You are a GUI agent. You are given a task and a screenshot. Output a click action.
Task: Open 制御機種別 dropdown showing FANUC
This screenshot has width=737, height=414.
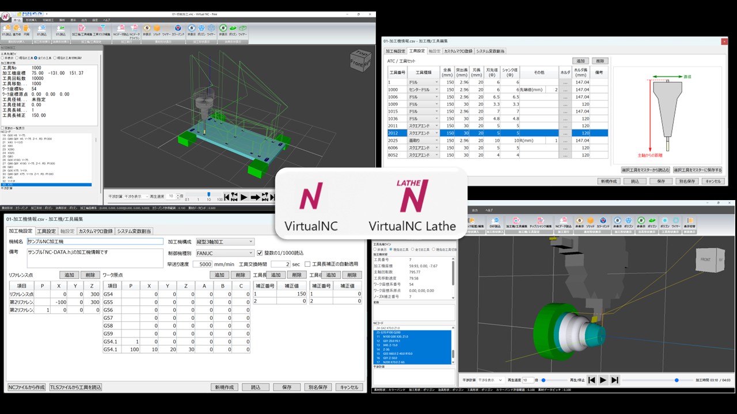coord(225,253)
